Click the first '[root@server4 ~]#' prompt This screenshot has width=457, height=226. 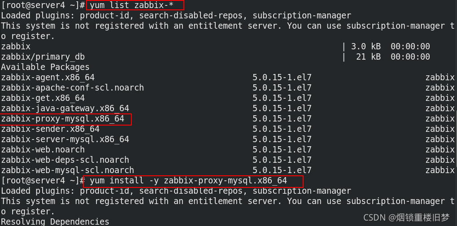click(x=43, y=5)
